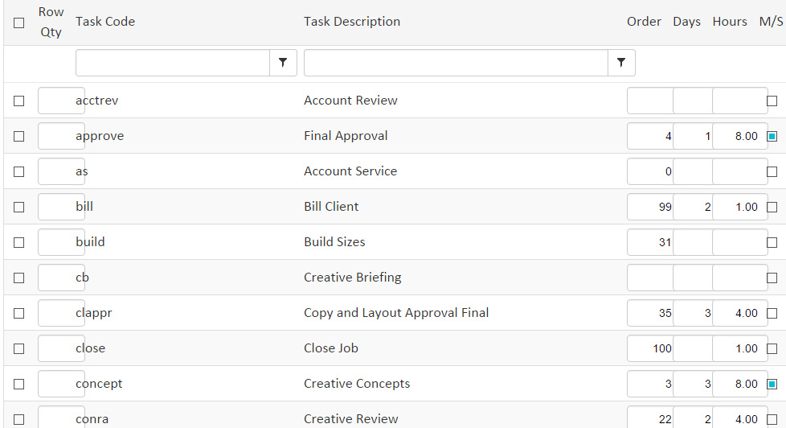This screenshot has height=428, width=786.
Task: Edit the Hours field for clappr row
Action: pos(739,313)
